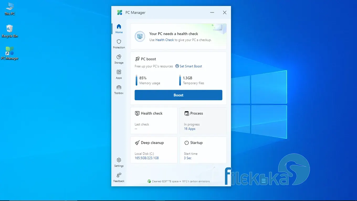Click the Boost button

pyautogui.click(x=178, y=95)
